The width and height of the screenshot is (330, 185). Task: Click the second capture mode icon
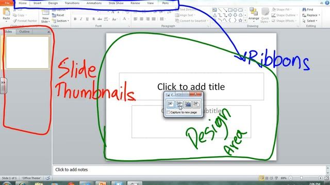tap(179, 104)
